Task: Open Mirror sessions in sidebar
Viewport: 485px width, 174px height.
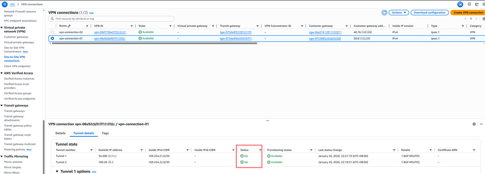Action: [x=13, y=162]
